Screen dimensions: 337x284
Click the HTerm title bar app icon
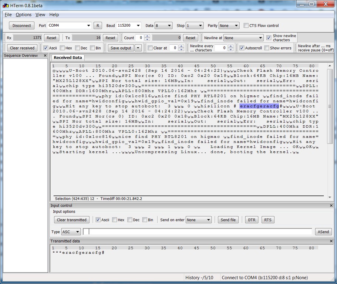click(x=5, y=5)
